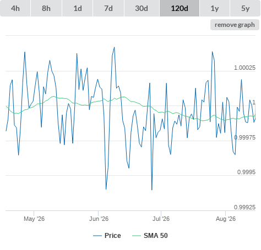This screenshot has width=261, height=250.
Task: Click the 1.00025 y-axis label
Action: coord(244,68)
